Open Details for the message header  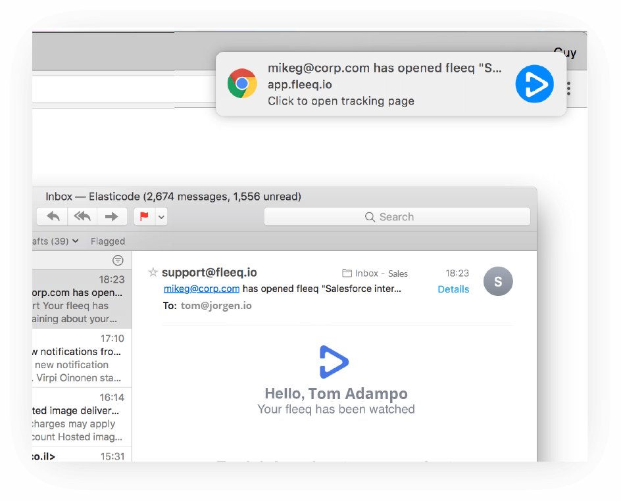453,289
